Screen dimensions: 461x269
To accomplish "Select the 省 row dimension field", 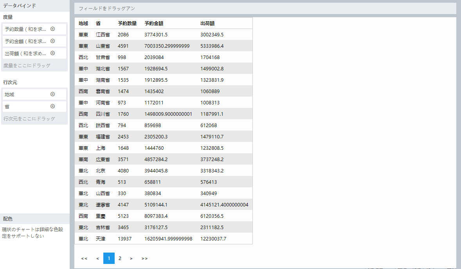I will (34, 107).
